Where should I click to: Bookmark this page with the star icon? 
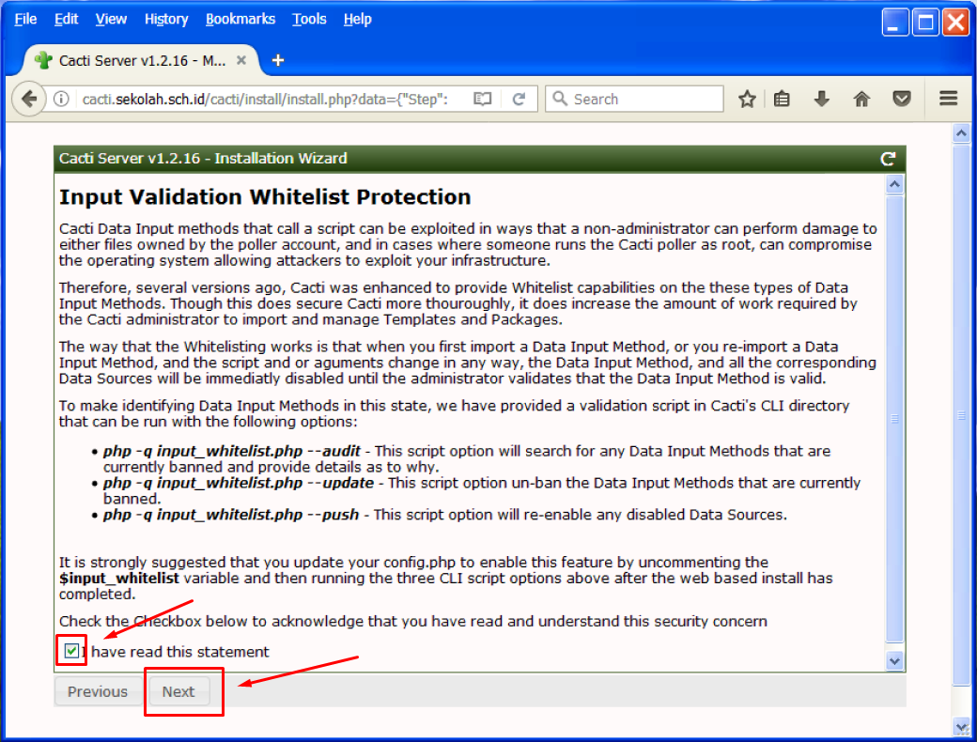747,100
